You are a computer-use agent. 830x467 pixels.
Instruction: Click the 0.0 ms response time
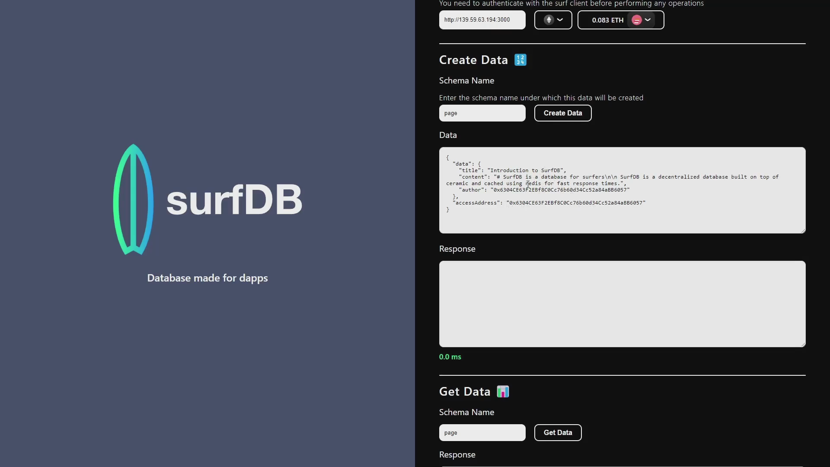(x=450, y=357)
